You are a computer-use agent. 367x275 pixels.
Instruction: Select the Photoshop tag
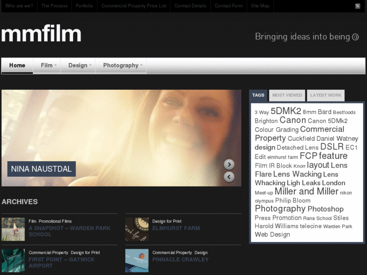(326, 209)
